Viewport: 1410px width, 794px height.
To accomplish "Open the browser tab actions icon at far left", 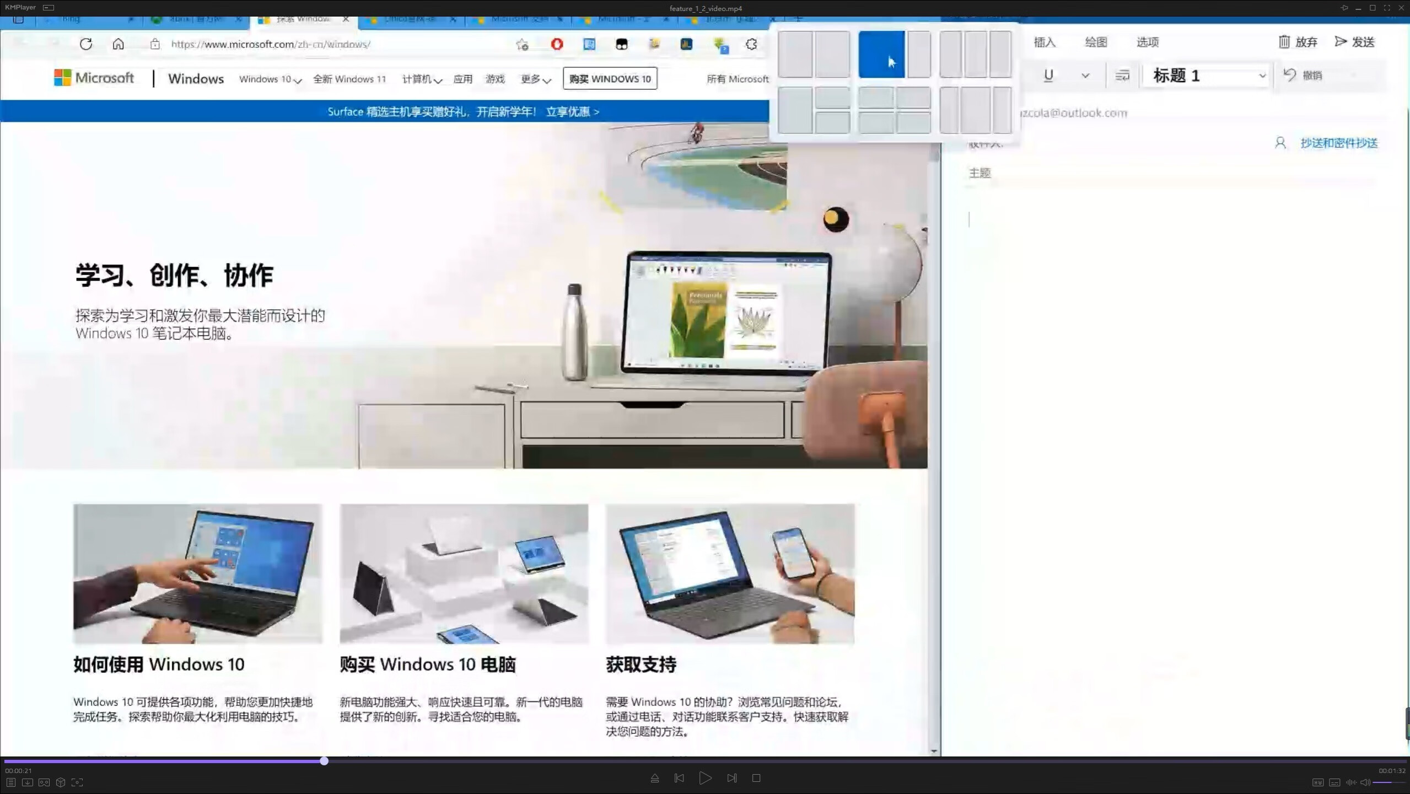I will [x=18, y=19].
